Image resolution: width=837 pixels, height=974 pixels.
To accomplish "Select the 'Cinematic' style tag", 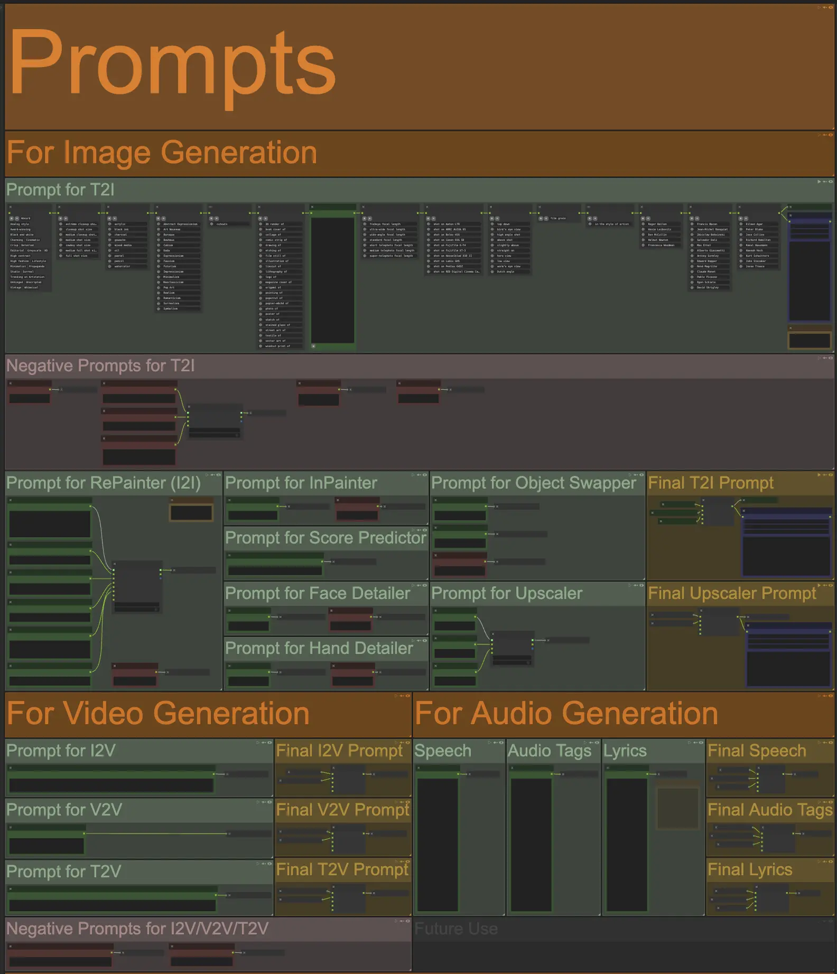I will (33, 240).
